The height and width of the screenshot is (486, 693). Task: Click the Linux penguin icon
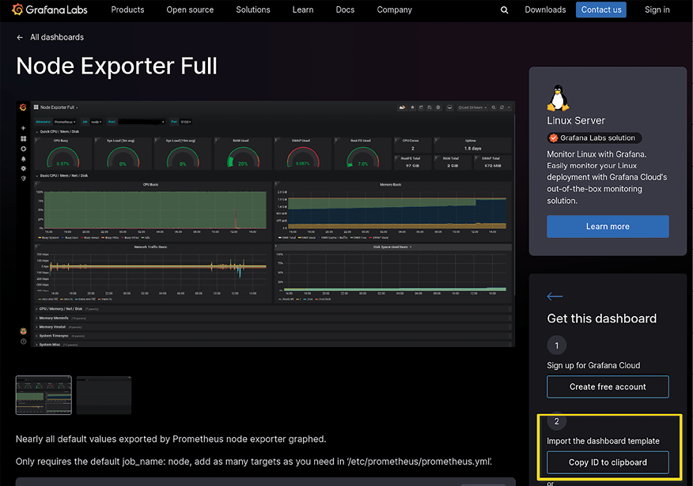click(558, 98)
